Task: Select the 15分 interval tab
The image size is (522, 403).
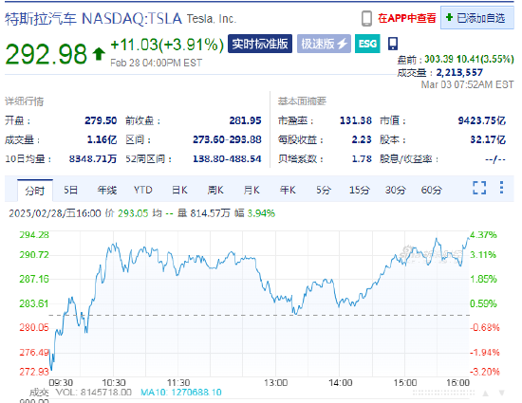Action: [360, 191]
